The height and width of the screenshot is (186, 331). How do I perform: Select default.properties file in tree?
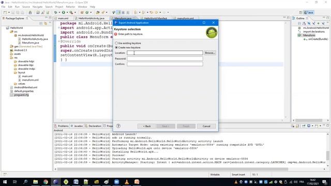click(24, 91)
